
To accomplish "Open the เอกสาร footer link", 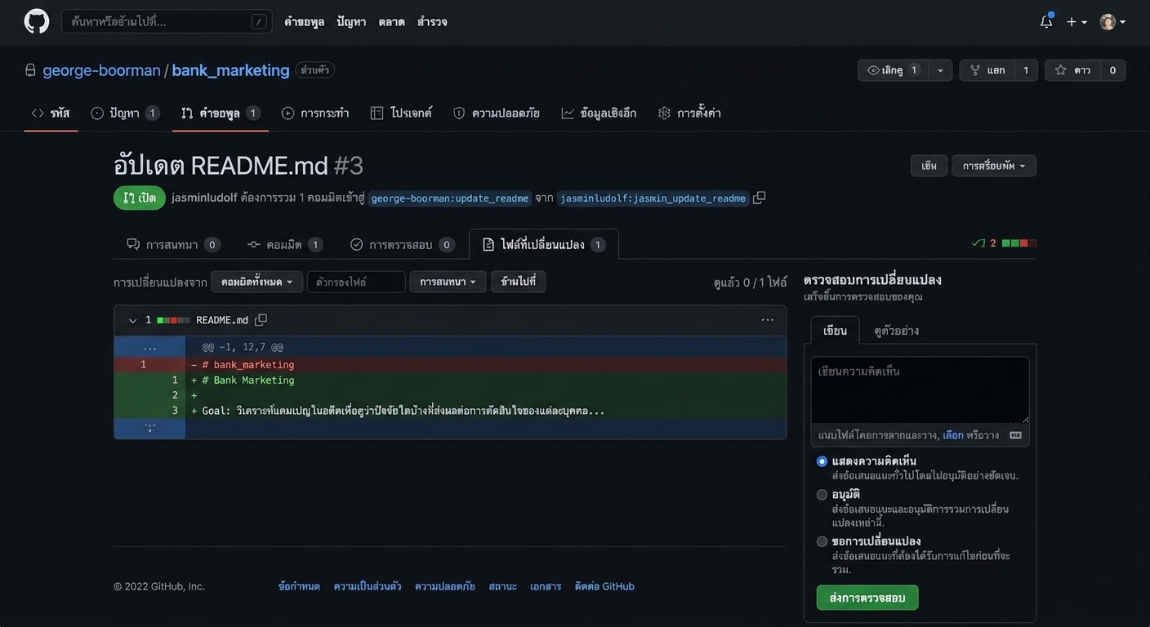I will (546, 586).
